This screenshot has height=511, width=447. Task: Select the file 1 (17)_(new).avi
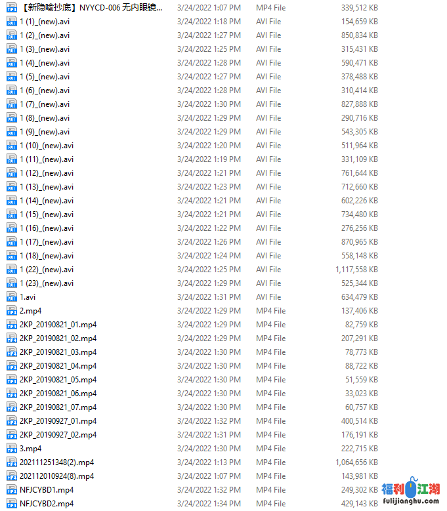(47, 242)
